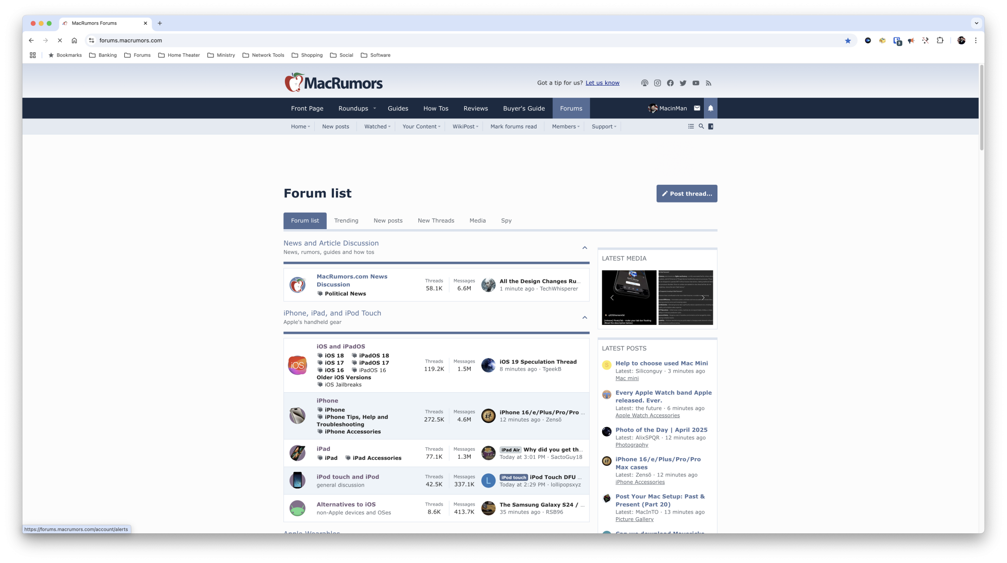
Task: Open the iOS 18 subforum
Action: coord(334,356)
